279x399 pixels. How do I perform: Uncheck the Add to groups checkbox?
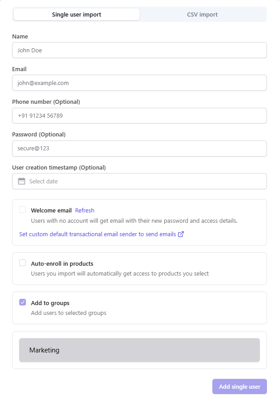click(22, 302)
